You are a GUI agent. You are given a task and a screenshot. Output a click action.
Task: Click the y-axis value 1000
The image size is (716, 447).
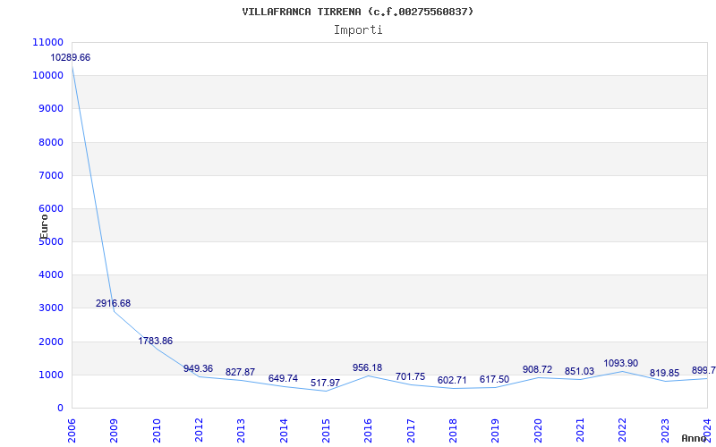click(51, 375)
